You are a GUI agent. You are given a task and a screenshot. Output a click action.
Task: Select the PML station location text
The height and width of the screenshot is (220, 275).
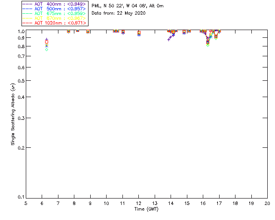click(x=128, y=6)
